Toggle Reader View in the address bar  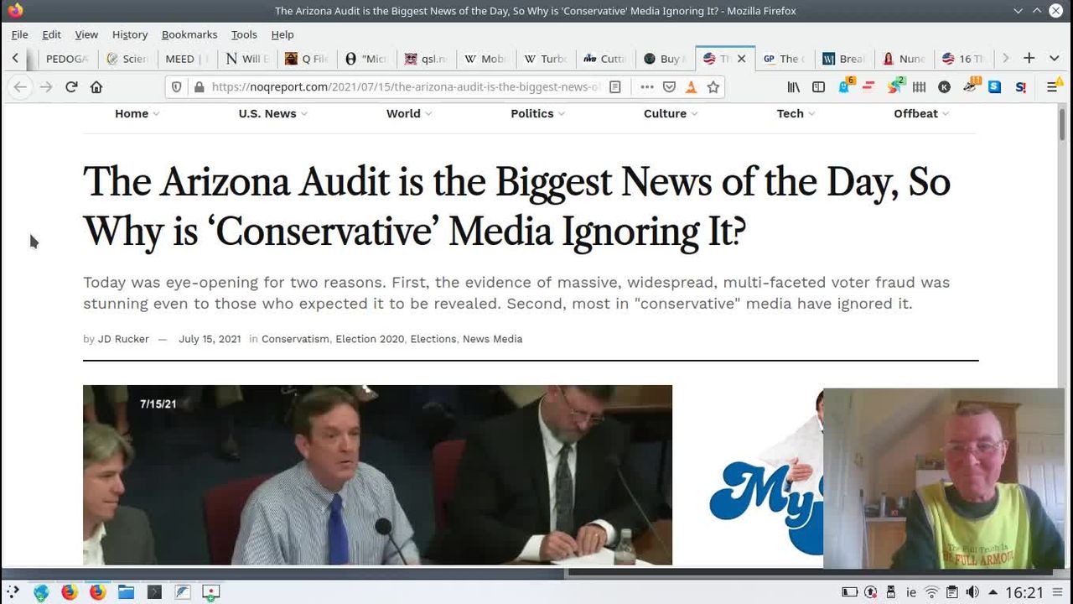[x=615, y=87]
